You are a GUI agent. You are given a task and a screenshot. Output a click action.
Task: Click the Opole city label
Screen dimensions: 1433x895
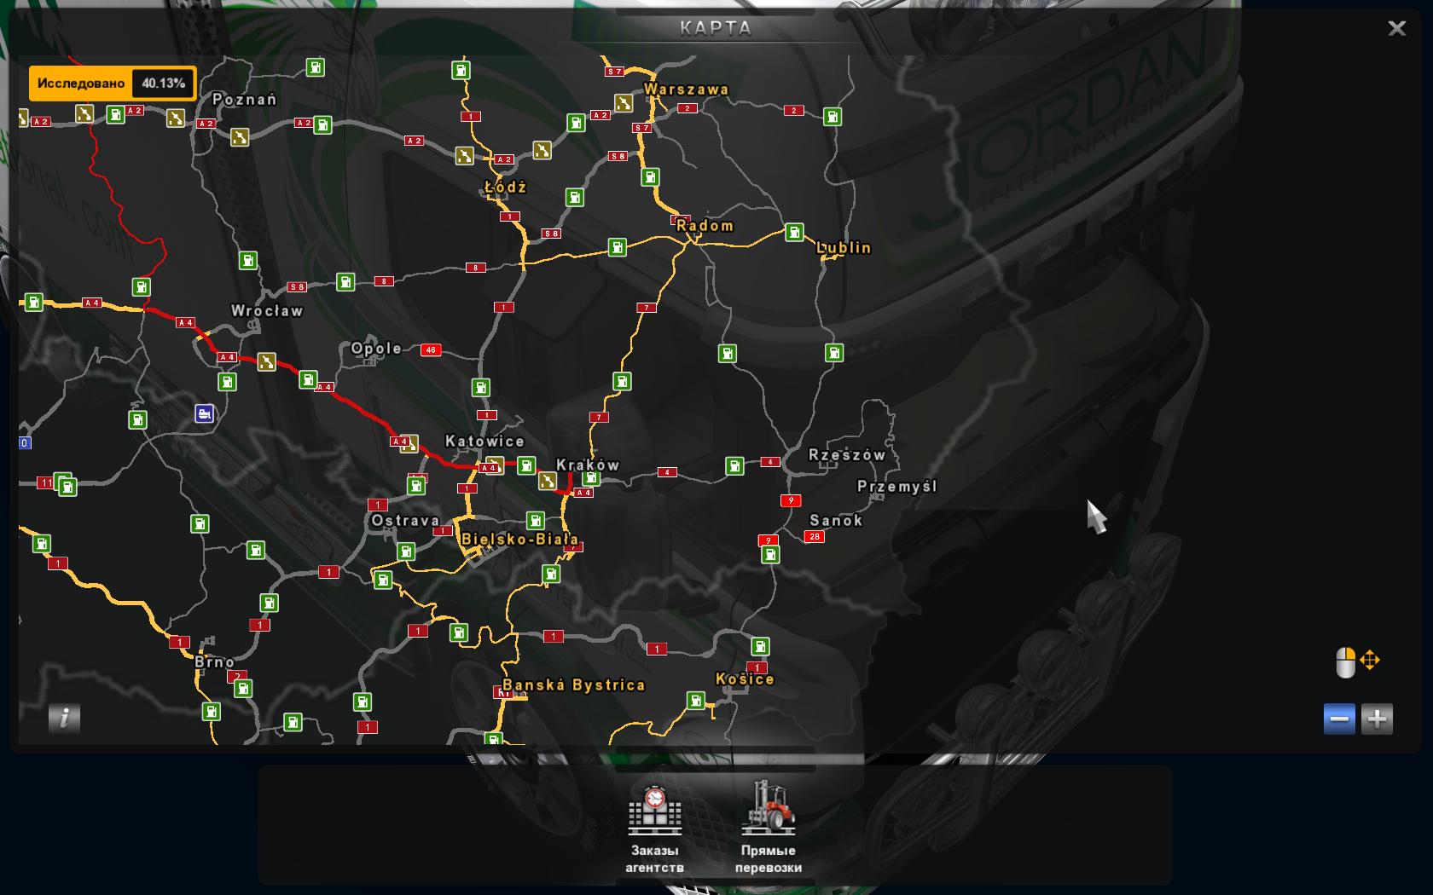376,349
